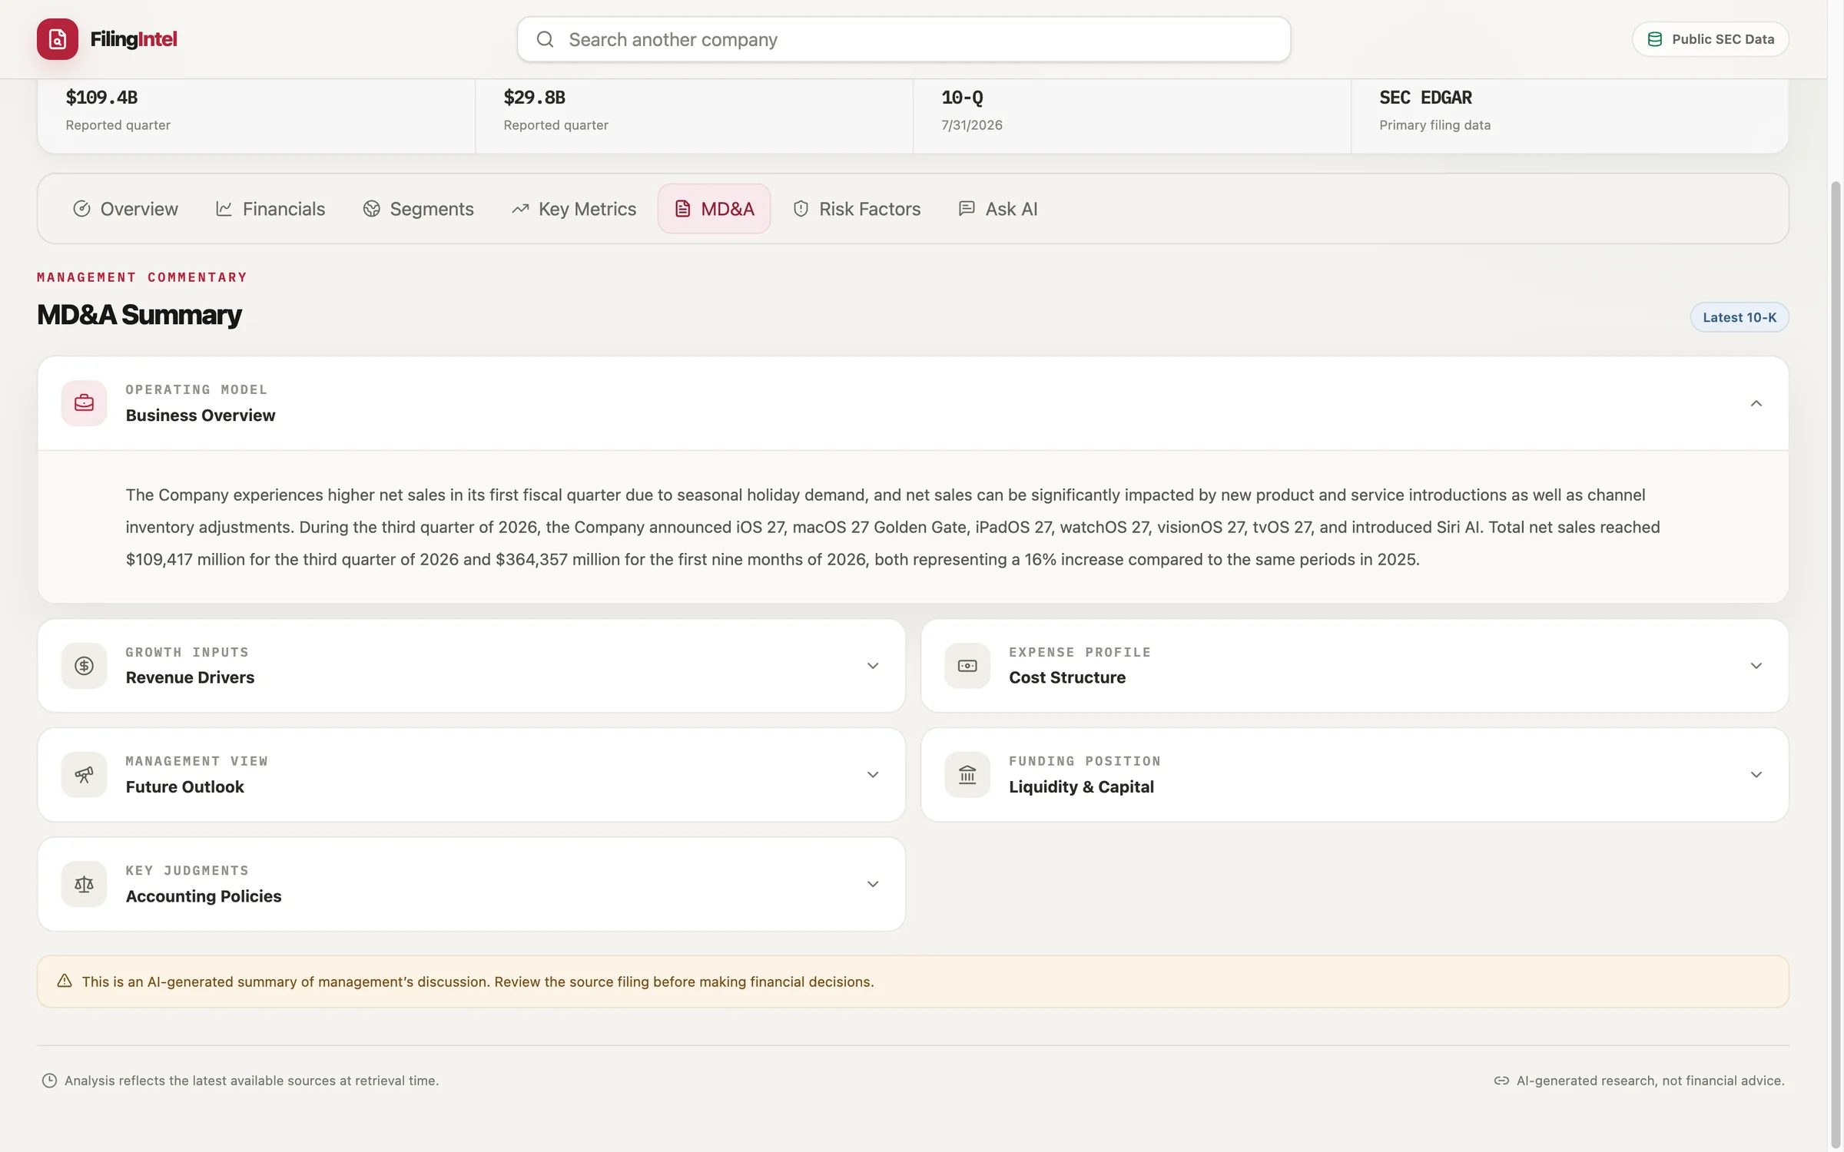1844x1152 pixels.
Task: Click the Overview gauge icon
Action: pos(81,209)
